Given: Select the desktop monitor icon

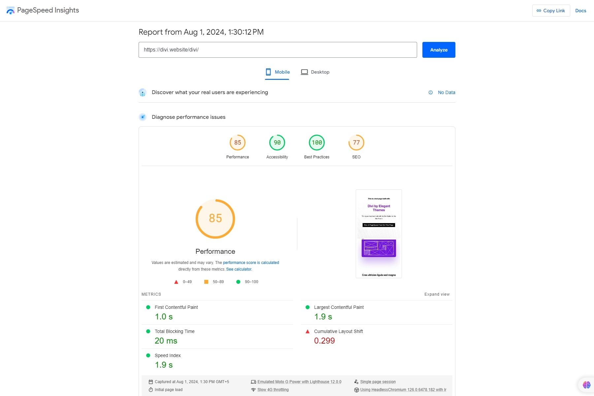Looking at the screenshot, I should 304,72.
